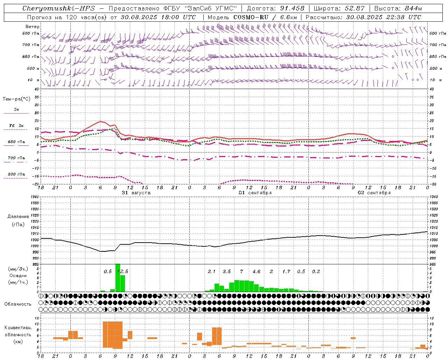This screenshot has height=359, width=448.
Task: Click the altitude value 844м
Action: point(413,8)
